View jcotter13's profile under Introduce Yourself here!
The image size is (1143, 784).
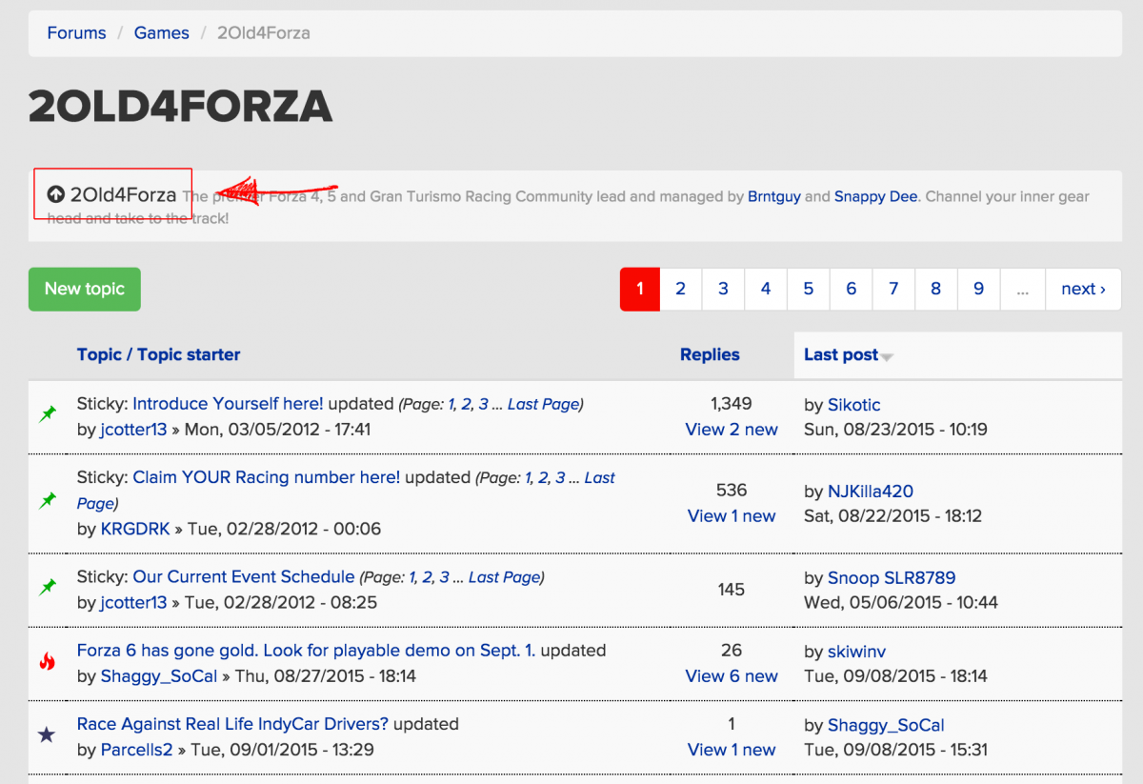click(133, 430)
